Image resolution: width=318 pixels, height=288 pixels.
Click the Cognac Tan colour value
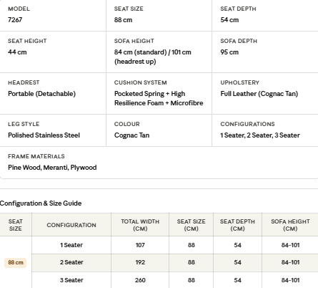(x=131, y=135)
